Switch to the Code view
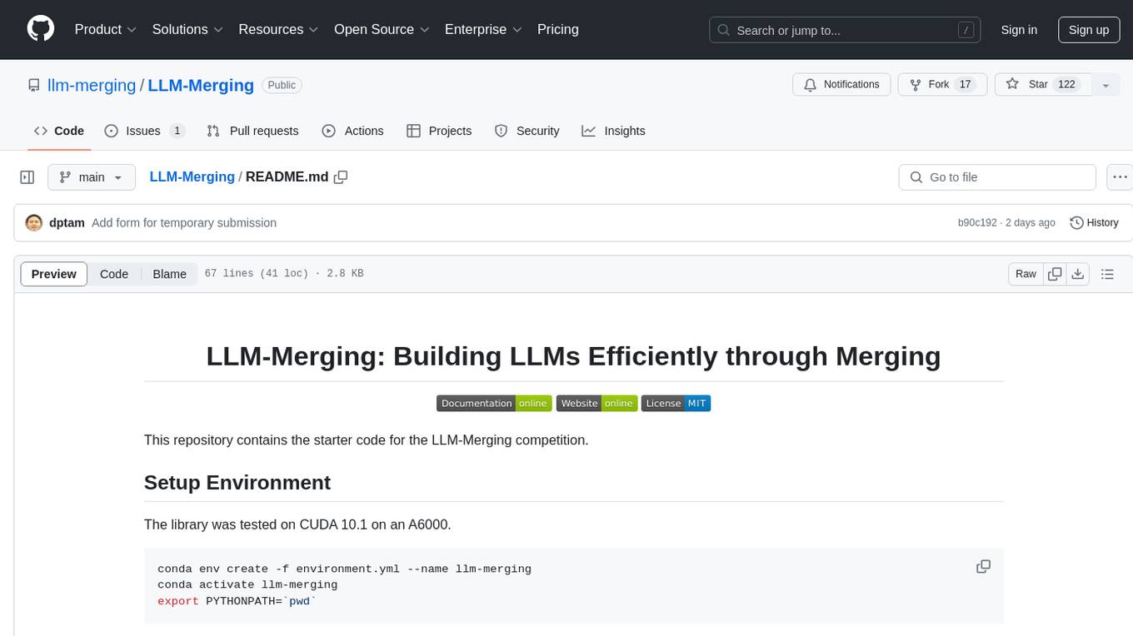Image resolution: width=1133 pixels, height=636 pixels. click(x=114, y=274)
